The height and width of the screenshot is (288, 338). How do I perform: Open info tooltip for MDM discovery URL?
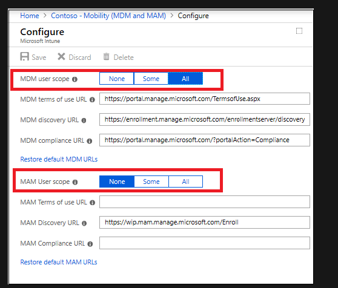click(x=84, y=120)
